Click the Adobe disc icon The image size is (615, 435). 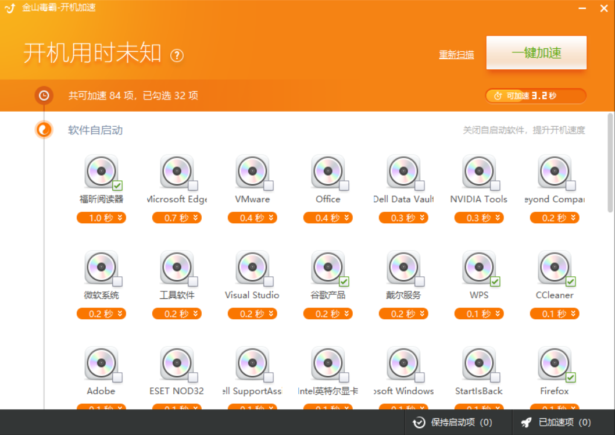point(101,363)
